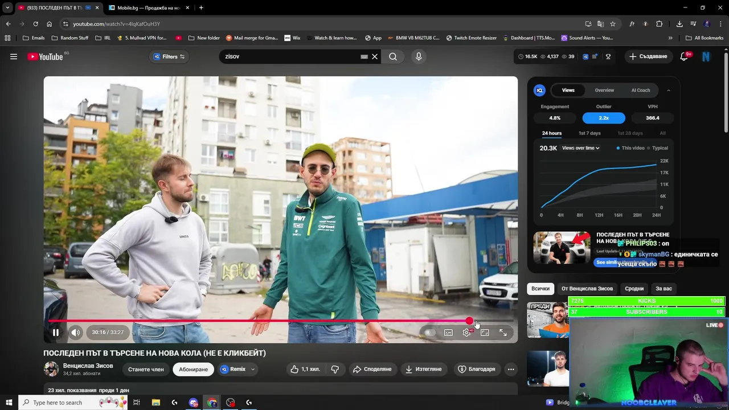The width and height of the screenshot is (729, 410).
Task: Select the vidIQ Overview tab
Action: (604, 90)
